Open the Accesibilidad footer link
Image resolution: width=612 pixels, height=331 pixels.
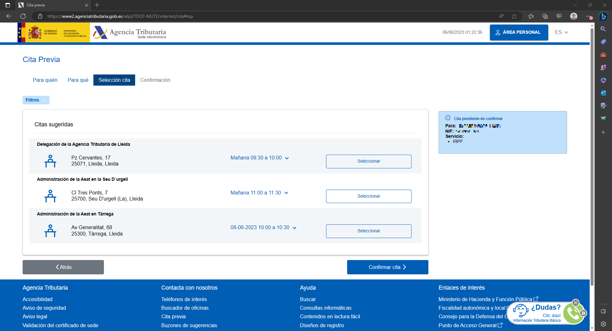coord(37,299)
